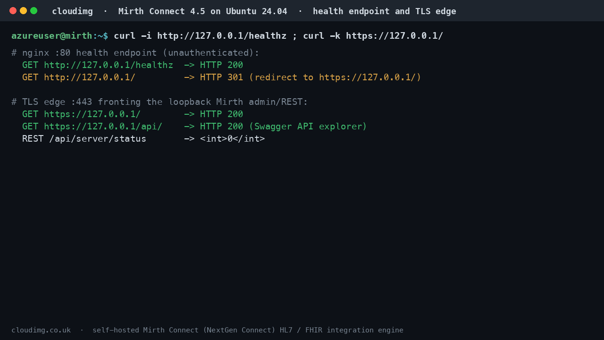Viewport: 604px width, 340px height.
Task: Click the line 'GET https://127.0.0.1/ -> HTTP 200'
Action: click(x=133, y=114)
